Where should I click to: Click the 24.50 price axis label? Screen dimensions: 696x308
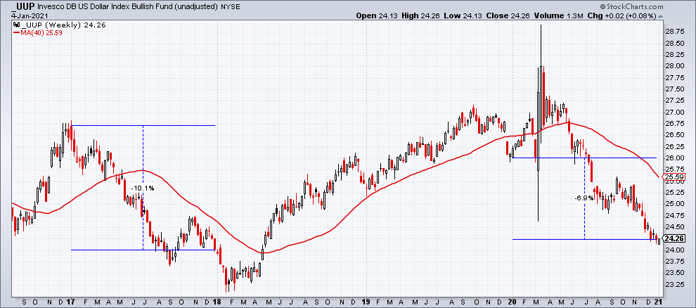674,227
